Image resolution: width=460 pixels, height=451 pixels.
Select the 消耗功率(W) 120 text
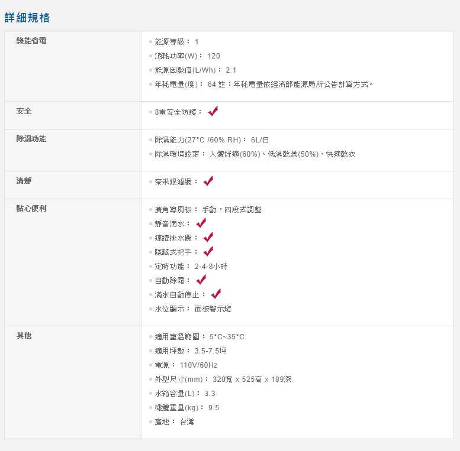point(187,56)
